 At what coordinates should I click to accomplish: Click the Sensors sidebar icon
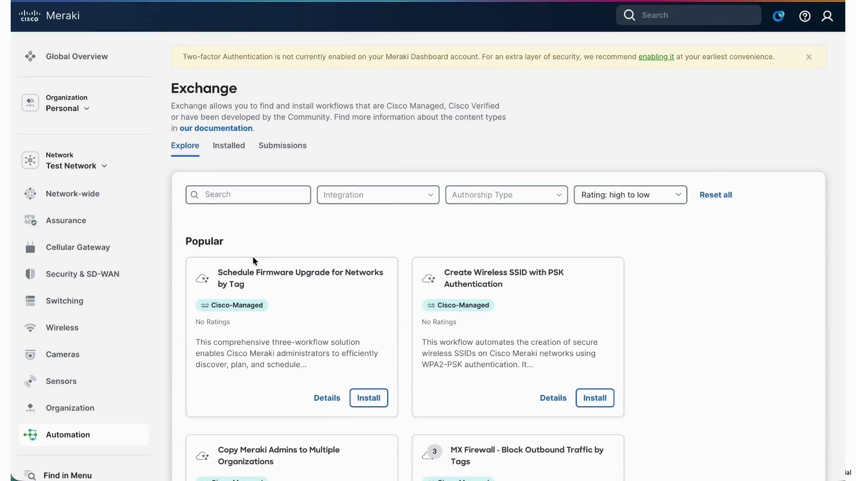click(x=30, y=381)
